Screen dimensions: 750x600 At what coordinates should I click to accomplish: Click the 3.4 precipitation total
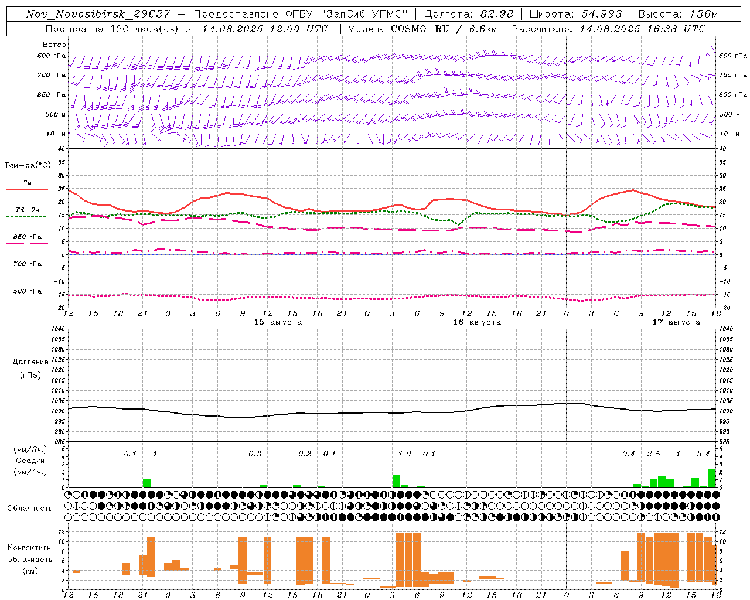[703, 454]
